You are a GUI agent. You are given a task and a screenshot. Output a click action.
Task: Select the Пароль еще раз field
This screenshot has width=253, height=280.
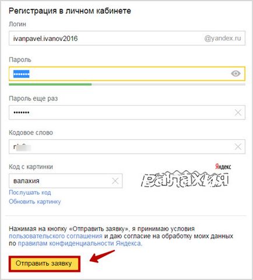click(x=127, y=112)
